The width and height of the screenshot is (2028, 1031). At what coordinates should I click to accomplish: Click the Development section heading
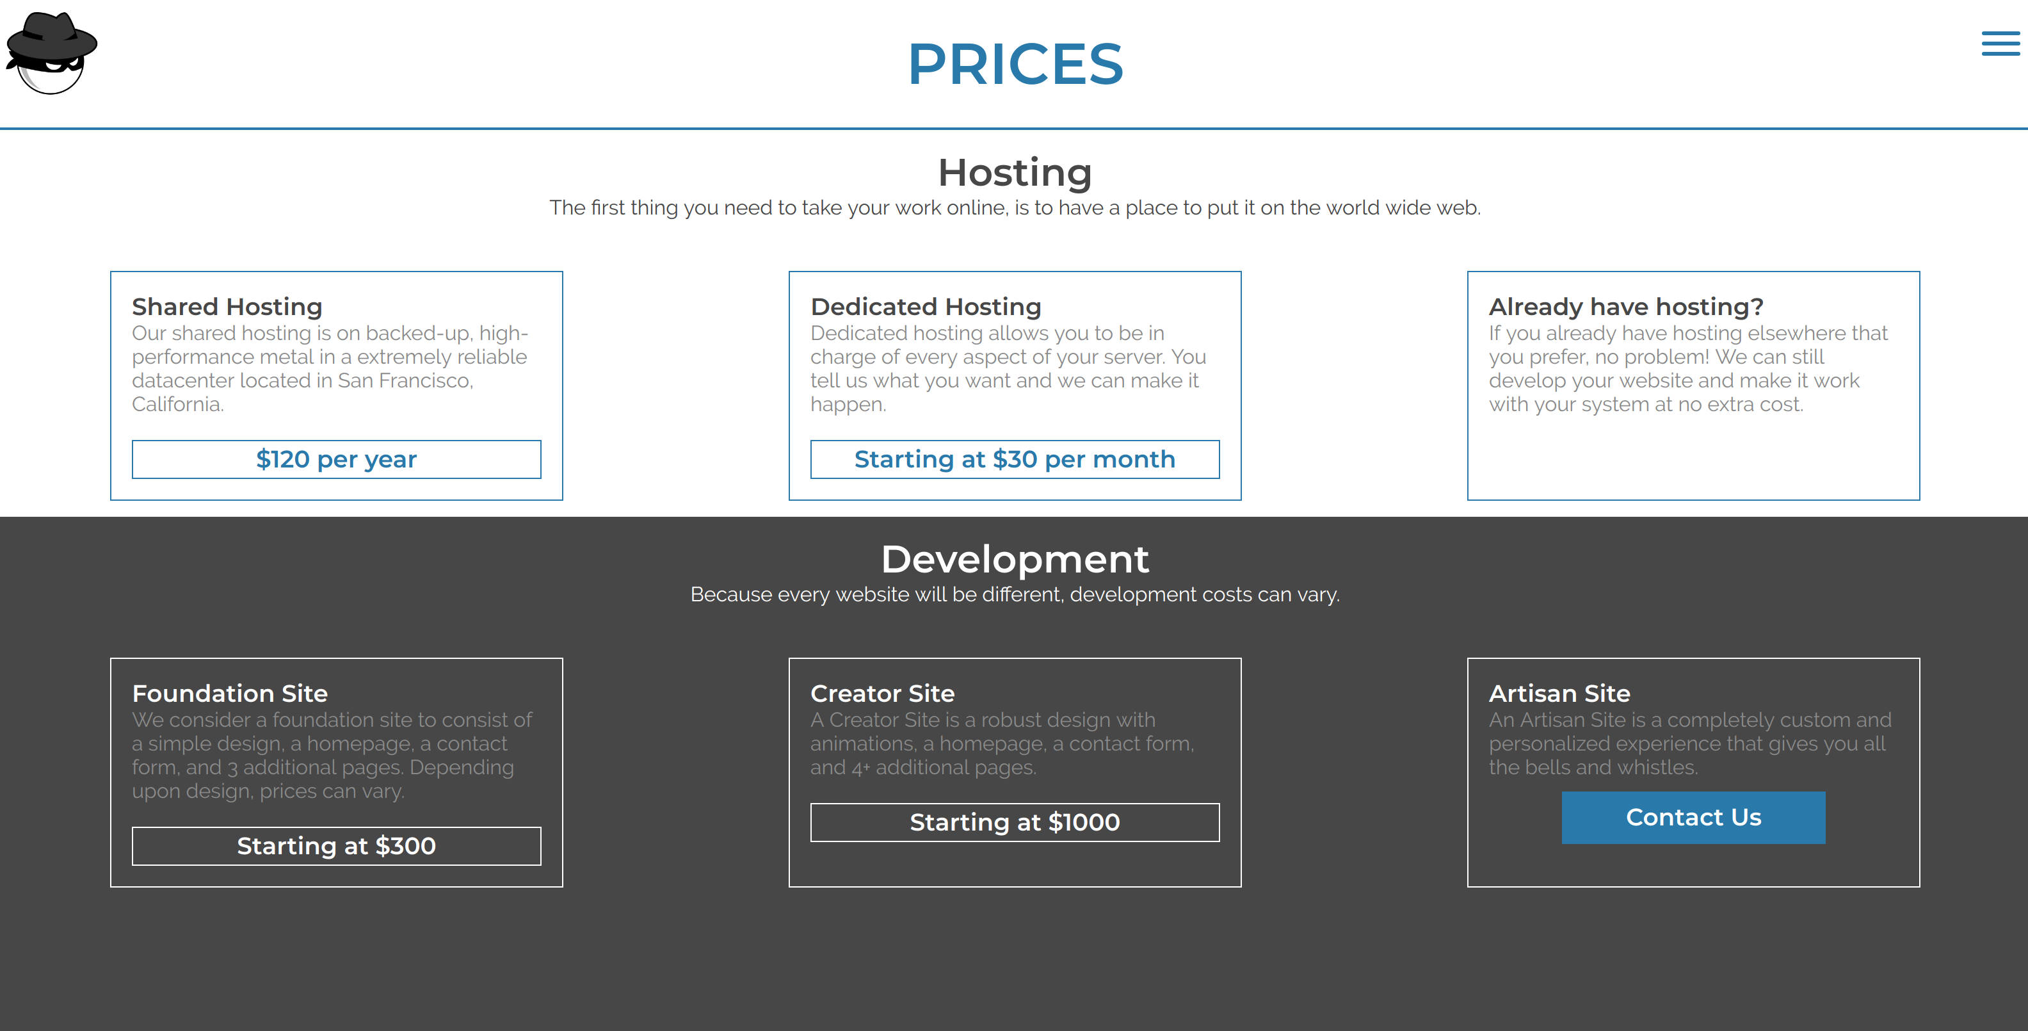click(x=1014, y=559)
